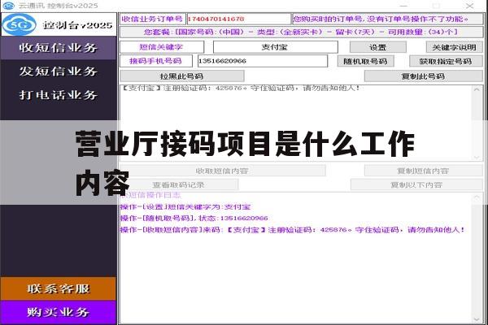Switch to 发短信业务 in the sidebar
This screenshot has width=488, height=325.
click(x=59, y=71)
